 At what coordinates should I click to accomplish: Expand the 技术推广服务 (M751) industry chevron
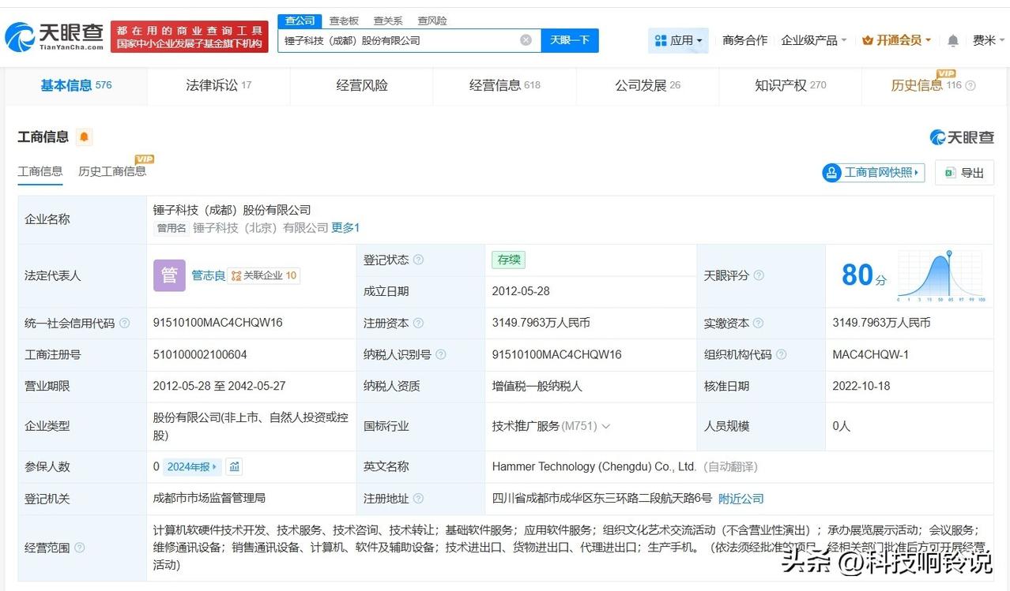click(606, 426)
